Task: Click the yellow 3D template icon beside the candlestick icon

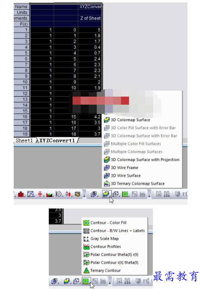Action: click(77, 194)
